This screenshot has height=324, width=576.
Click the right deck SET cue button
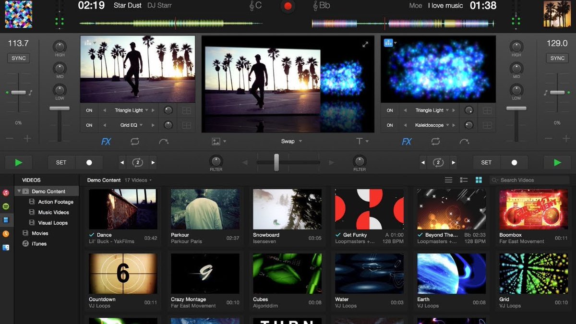click(x=486, y=163)
